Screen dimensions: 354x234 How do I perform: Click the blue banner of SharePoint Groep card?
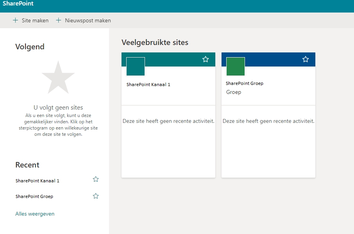coord(274,59)
